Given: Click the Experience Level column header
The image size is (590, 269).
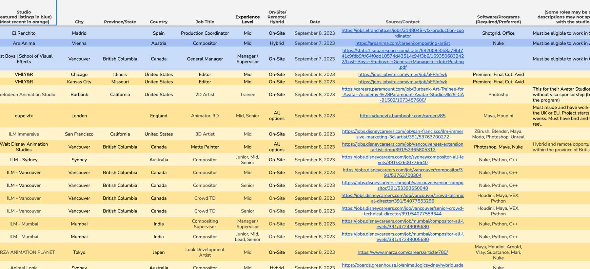Looking at the screenshot, I should tap(247, 19).
